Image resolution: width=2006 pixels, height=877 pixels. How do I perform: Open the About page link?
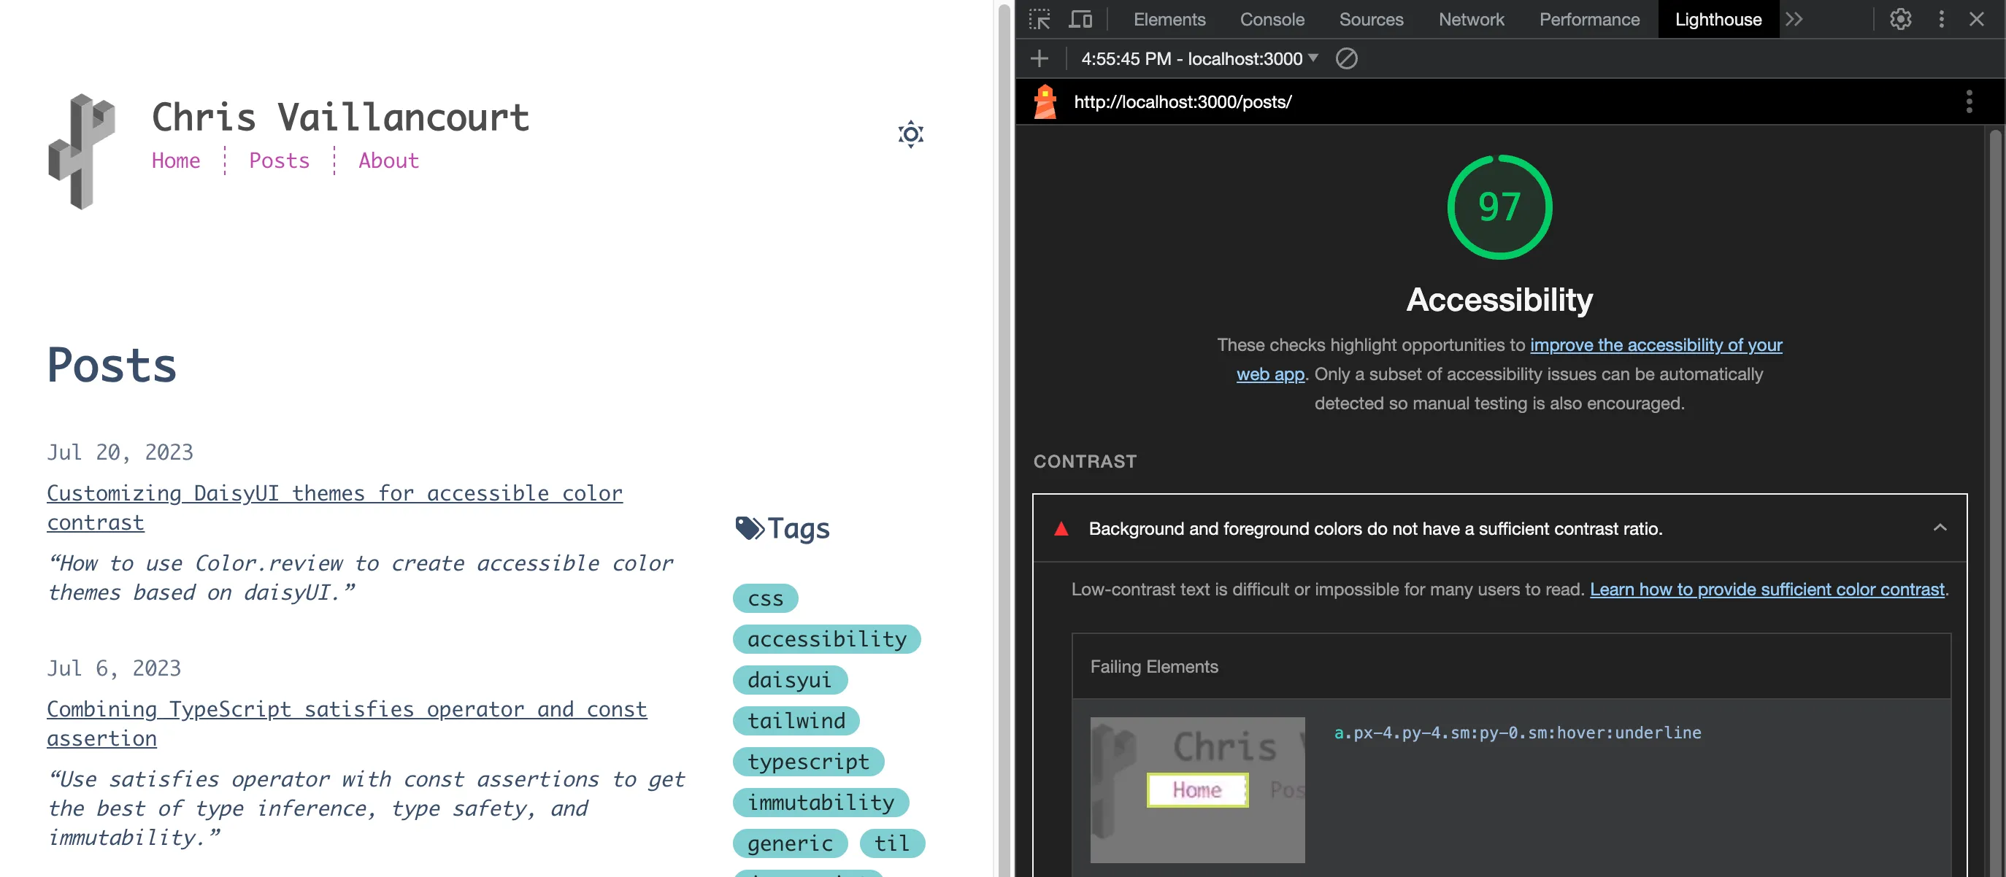pyautogui.click(x=388, y=161)
